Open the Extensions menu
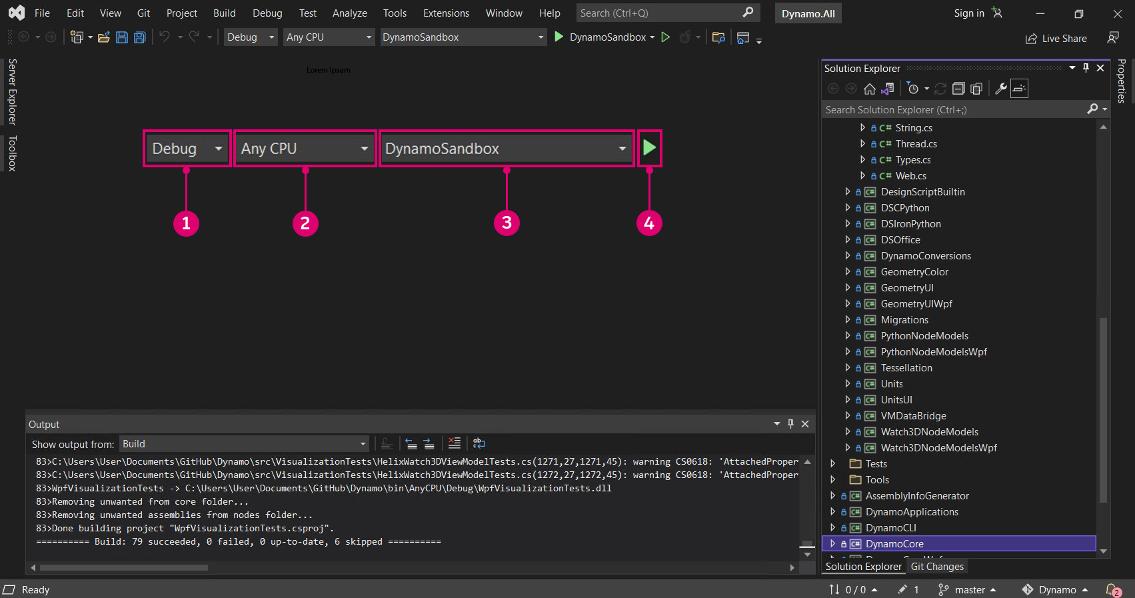The width and height of the screenshot is (1135, 598). pyautogui.click(x=446, y=13)
